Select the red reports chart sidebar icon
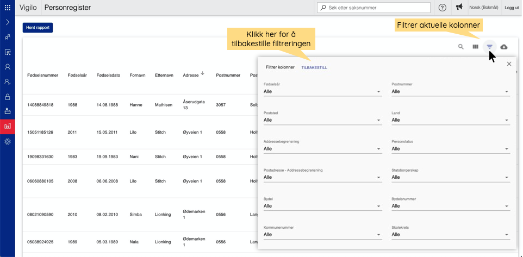The image size is (523, 257). pos(8,126)
